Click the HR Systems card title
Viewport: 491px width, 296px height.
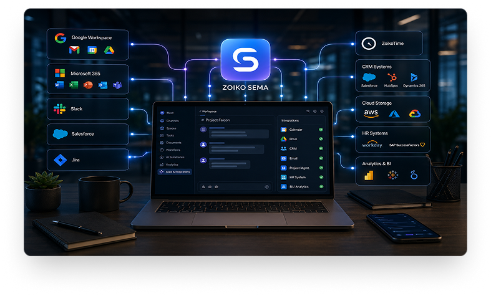point(375,133)
